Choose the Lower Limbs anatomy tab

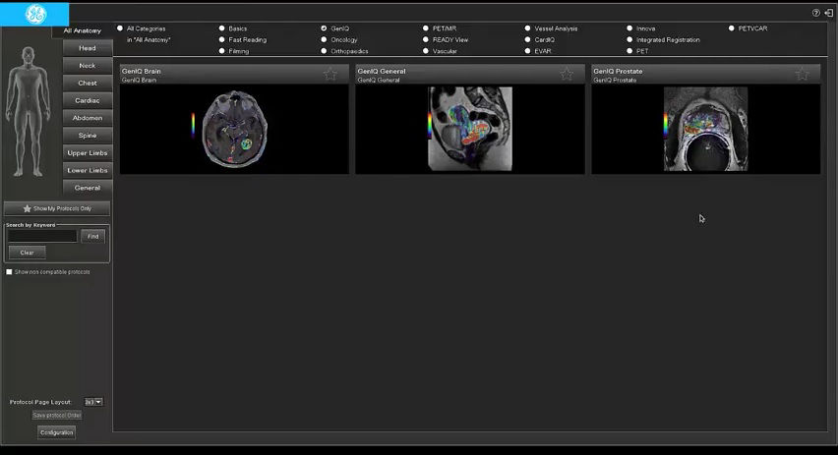tap(88, 170)
